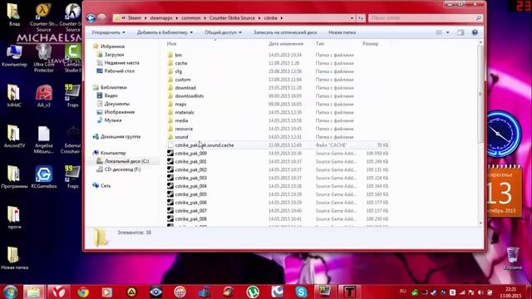The width and height of the screenshot is (532, 299).
Task: Open Видео library in navigation pane
Action: (x=111, y=96)
